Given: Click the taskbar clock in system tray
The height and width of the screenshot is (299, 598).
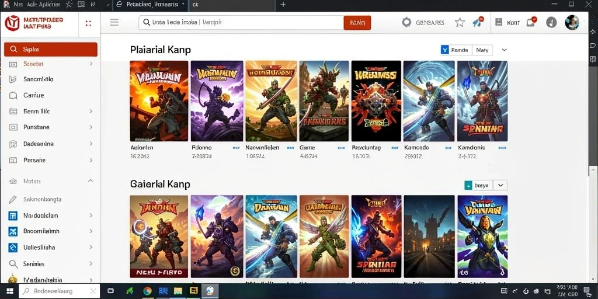Looking at the screenshot, I should tap(567, 291).
